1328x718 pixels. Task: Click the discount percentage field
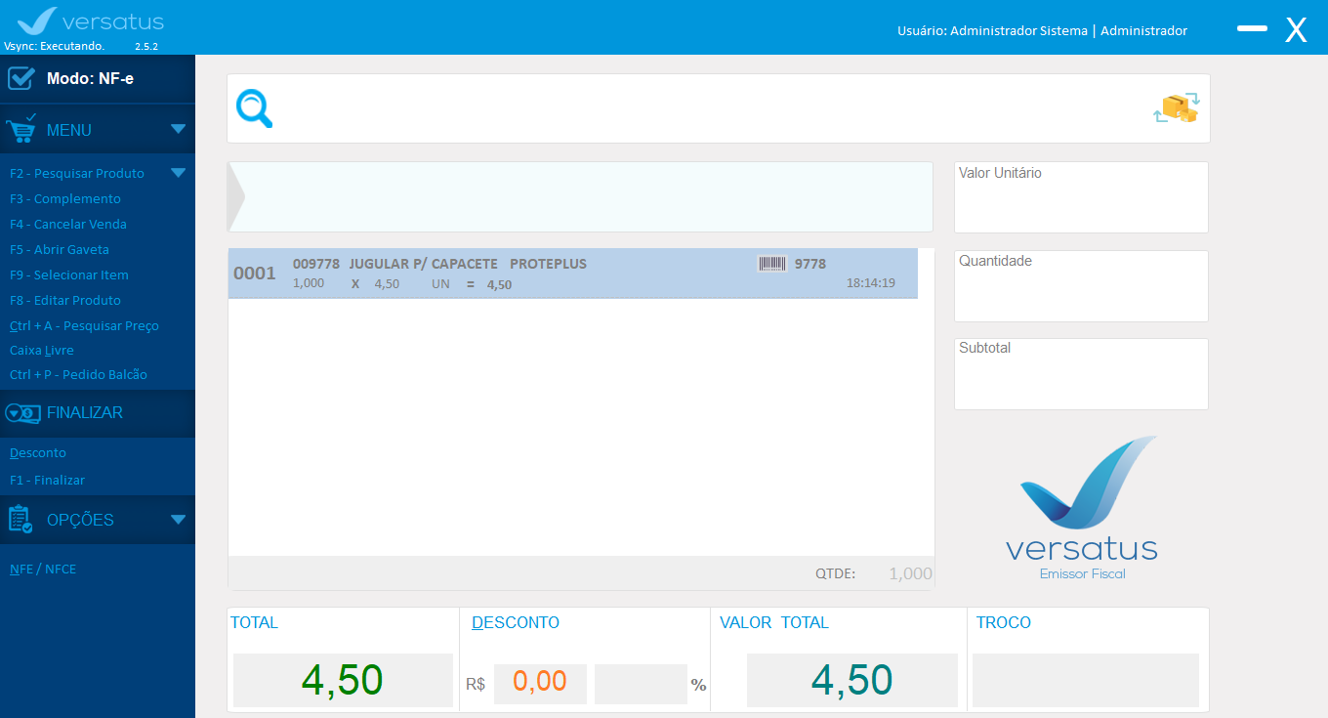coord(640,683)
